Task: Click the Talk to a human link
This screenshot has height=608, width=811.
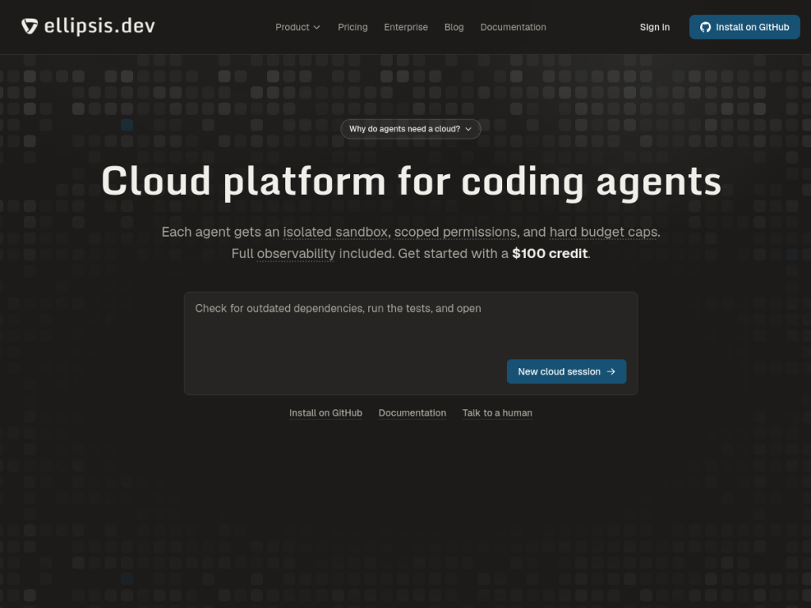Action: tap(497, 413)
